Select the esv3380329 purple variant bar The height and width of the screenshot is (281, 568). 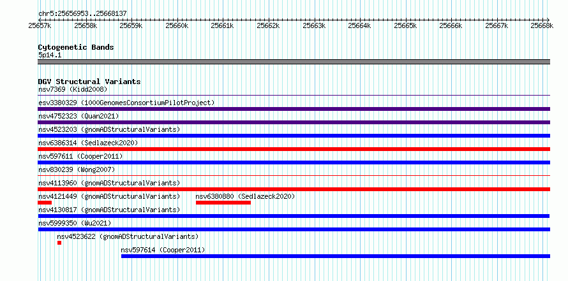(x=294, y=109)
